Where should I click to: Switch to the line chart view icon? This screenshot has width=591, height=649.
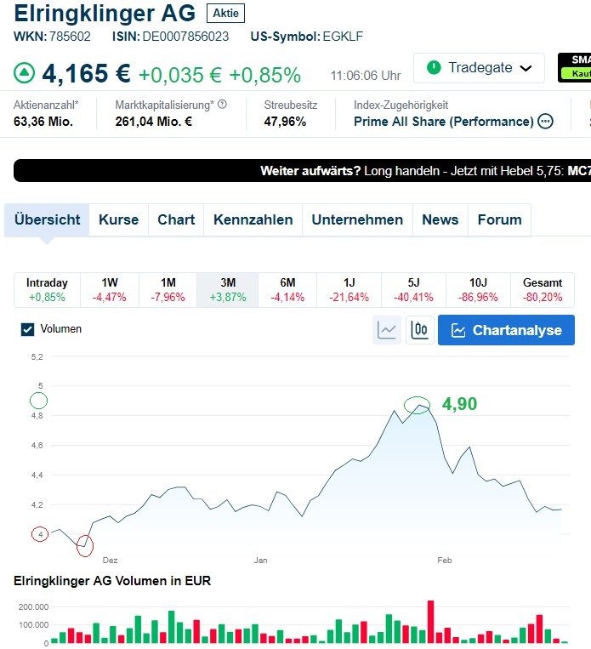(387, 330)
